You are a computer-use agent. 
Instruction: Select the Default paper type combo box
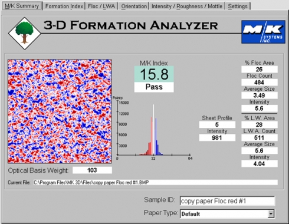(227, 213)
